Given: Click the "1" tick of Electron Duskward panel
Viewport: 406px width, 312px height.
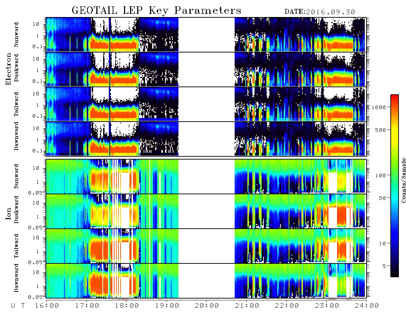Looking at the screenshot, I should (x=37, y=70).
